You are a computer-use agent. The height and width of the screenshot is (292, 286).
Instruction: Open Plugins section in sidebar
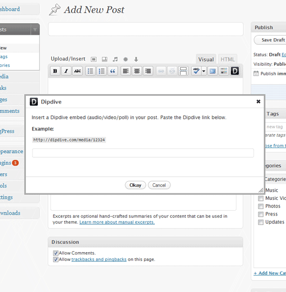click(x=5, y=163)
